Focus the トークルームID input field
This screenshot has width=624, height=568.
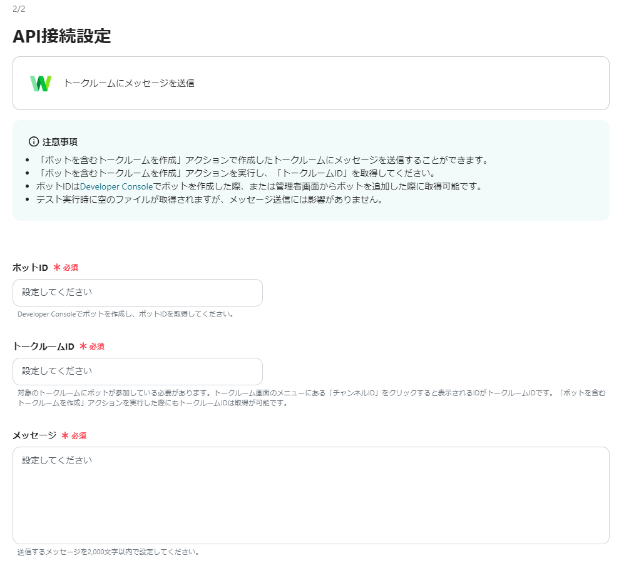coord(137,372)
